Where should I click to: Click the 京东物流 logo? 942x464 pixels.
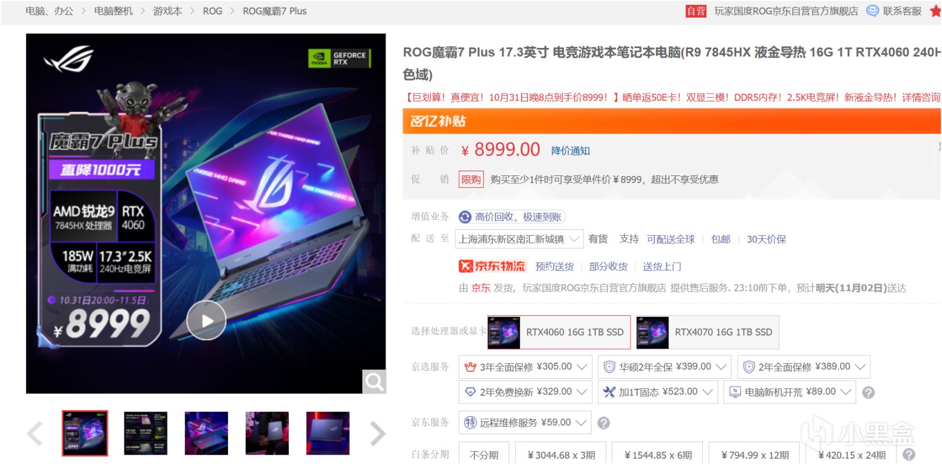tap(492, 266)
